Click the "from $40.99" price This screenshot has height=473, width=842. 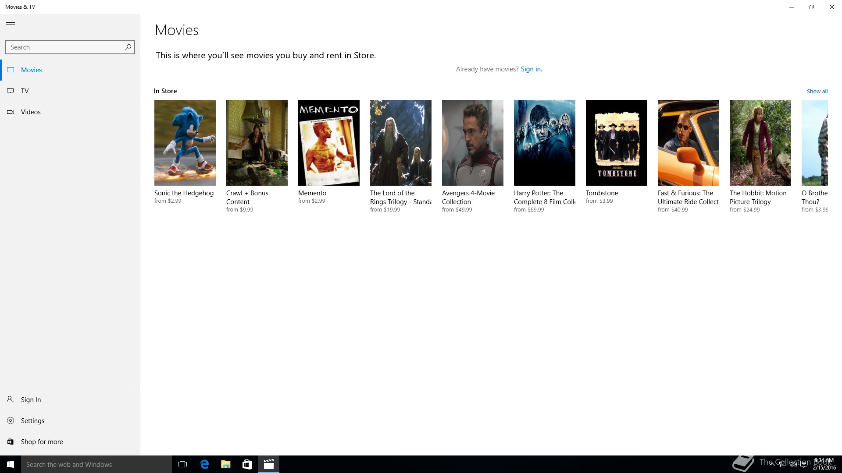click(673, 210)
